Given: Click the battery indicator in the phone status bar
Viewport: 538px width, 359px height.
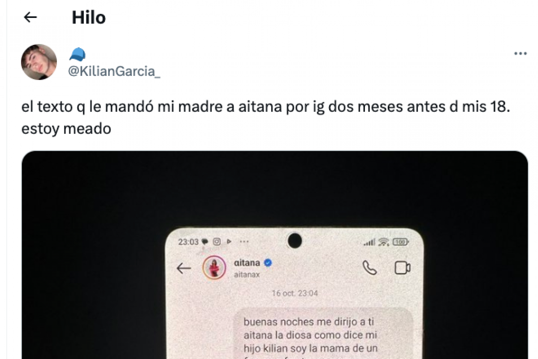Looking at the screenshot, I should point(400,242).
